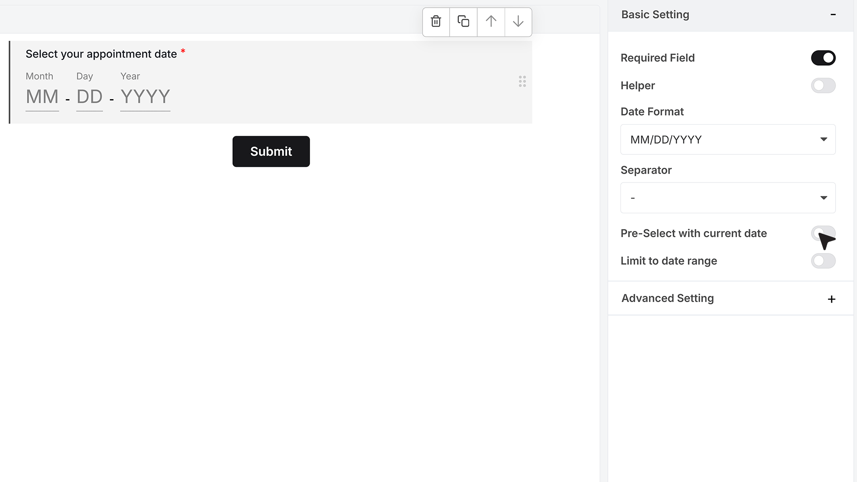Open the Date Format dropdown
Viewport: 857px width, 482px height.
pos(728,140)
